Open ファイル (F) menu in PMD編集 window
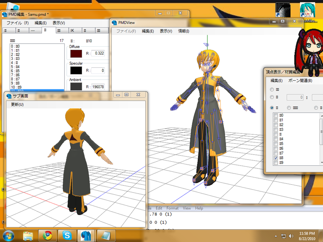The width and height of the screenshot is (323, 242). (x=18, y=23)
